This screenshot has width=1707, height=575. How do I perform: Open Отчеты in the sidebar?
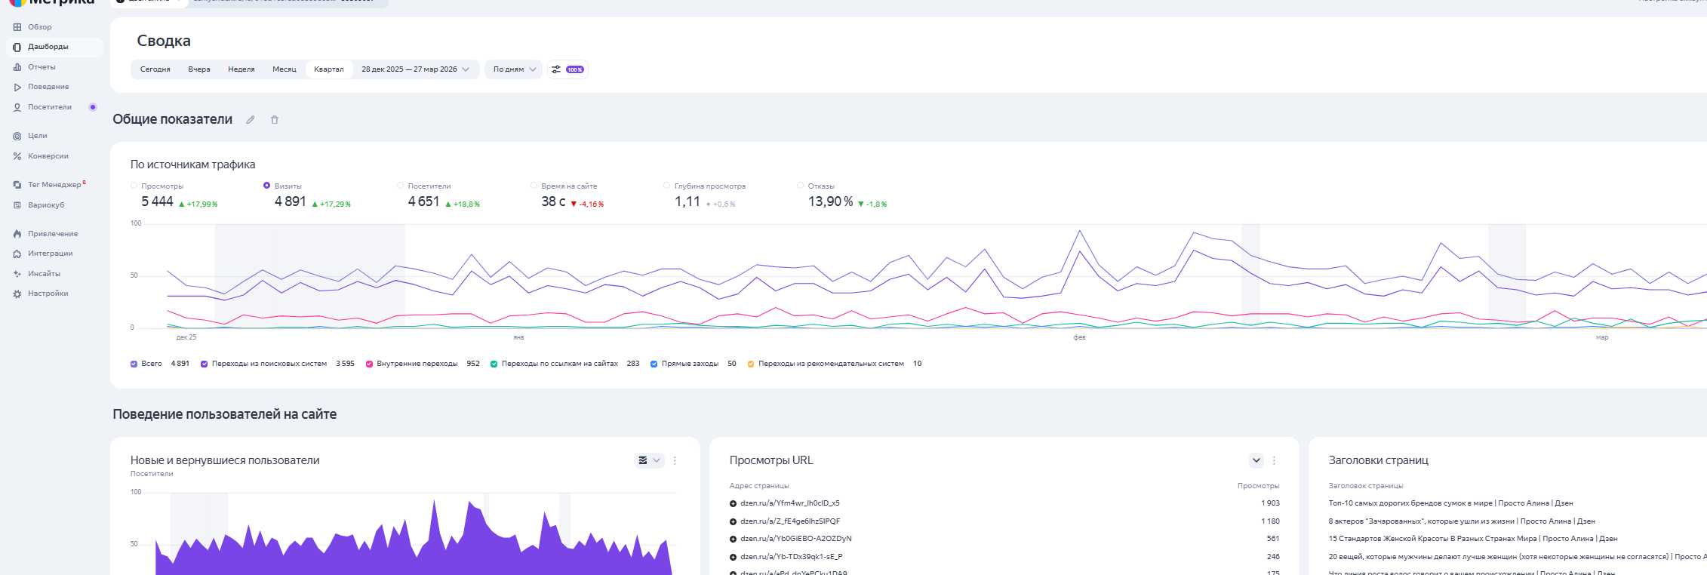click(42, 67)
